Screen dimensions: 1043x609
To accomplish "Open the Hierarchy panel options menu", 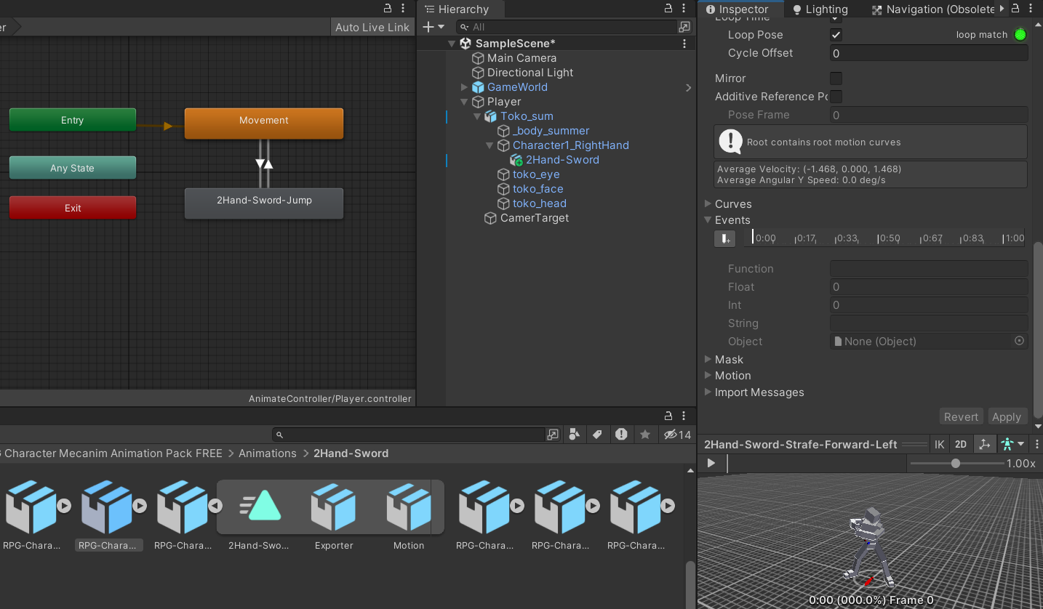I will coord(684,9).
